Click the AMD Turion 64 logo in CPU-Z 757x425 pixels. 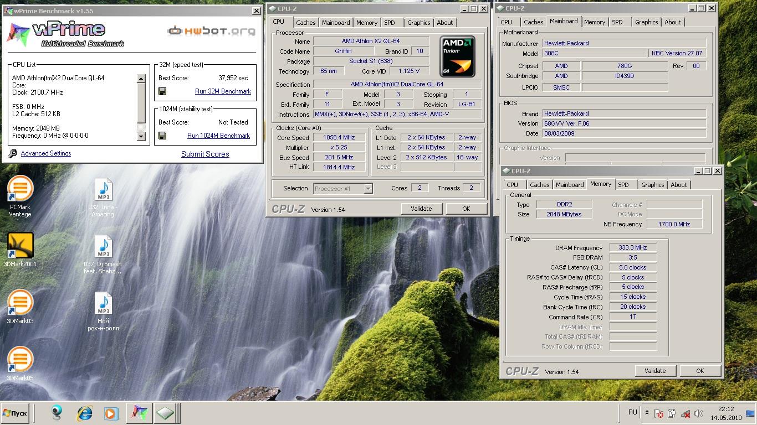coord(457,56)
